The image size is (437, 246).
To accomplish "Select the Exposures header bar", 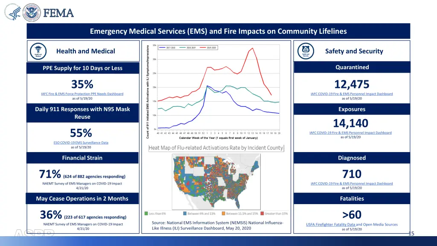I will [x=352, y=109].
